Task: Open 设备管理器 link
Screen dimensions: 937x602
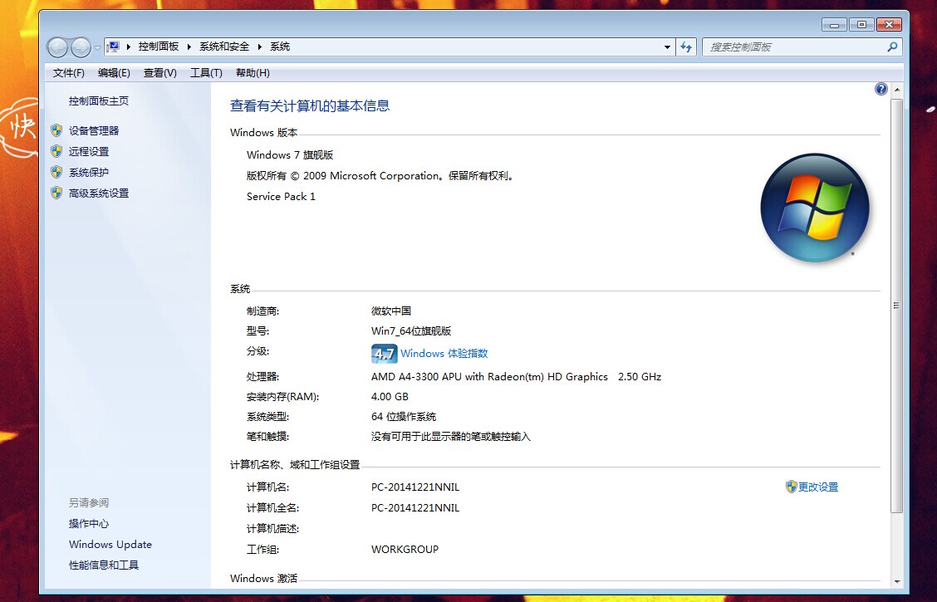Action: coord(94,131)
